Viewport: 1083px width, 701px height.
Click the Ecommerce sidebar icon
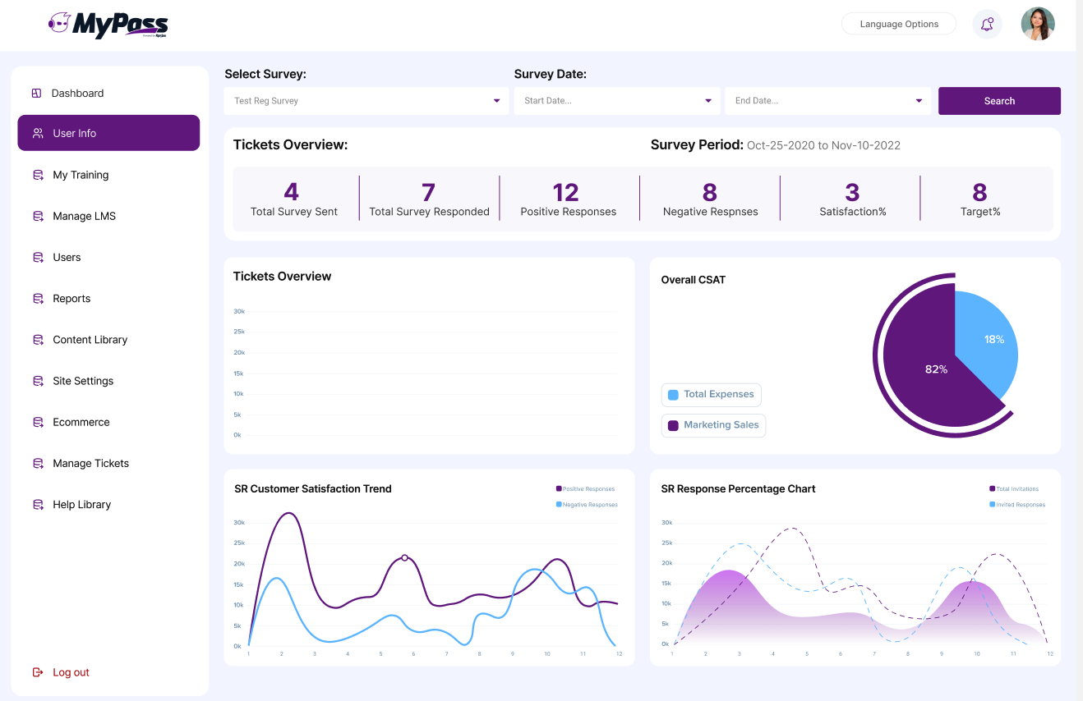tap(38, 422)
